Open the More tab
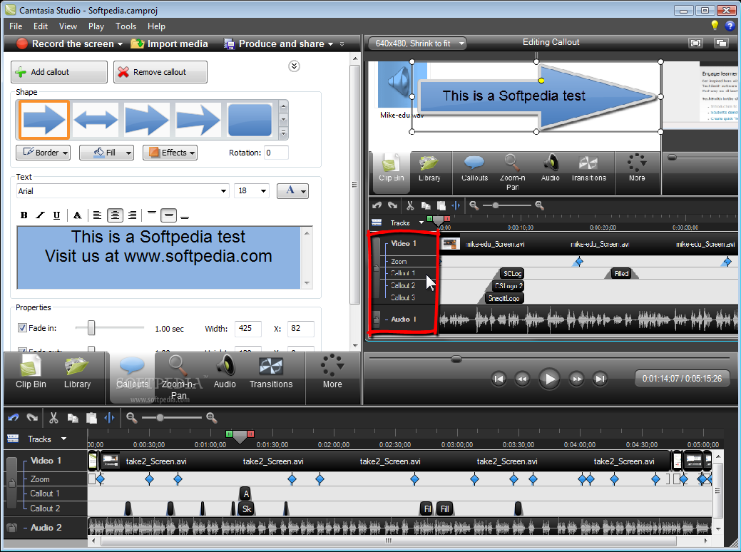741x552 pixels. point(332,374)
